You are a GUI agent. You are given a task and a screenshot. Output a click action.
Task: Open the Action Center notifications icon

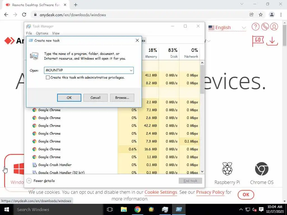pos(261,209)
